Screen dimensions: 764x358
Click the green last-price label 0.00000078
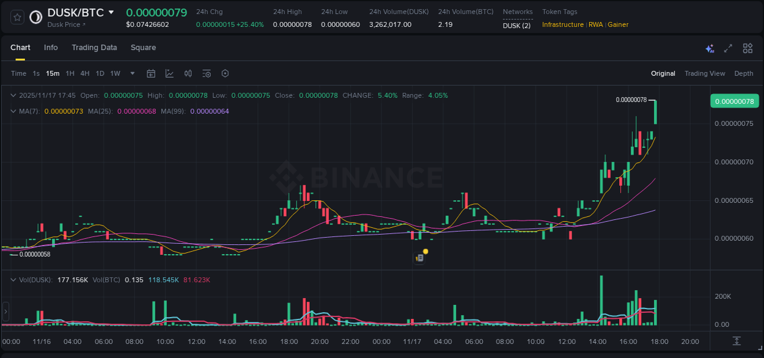click(734, 101)
